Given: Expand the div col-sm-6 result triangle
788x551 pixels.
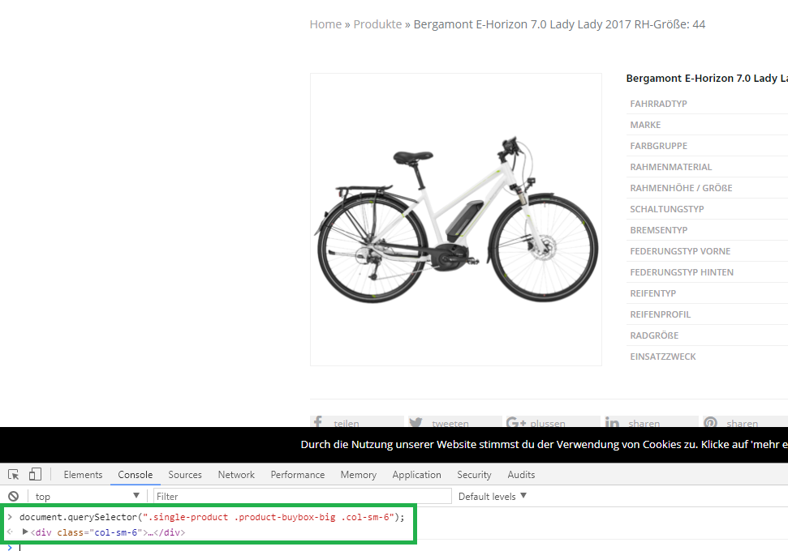Looking at the screenshot, I should pyautogui.click(x=25, y=532).
